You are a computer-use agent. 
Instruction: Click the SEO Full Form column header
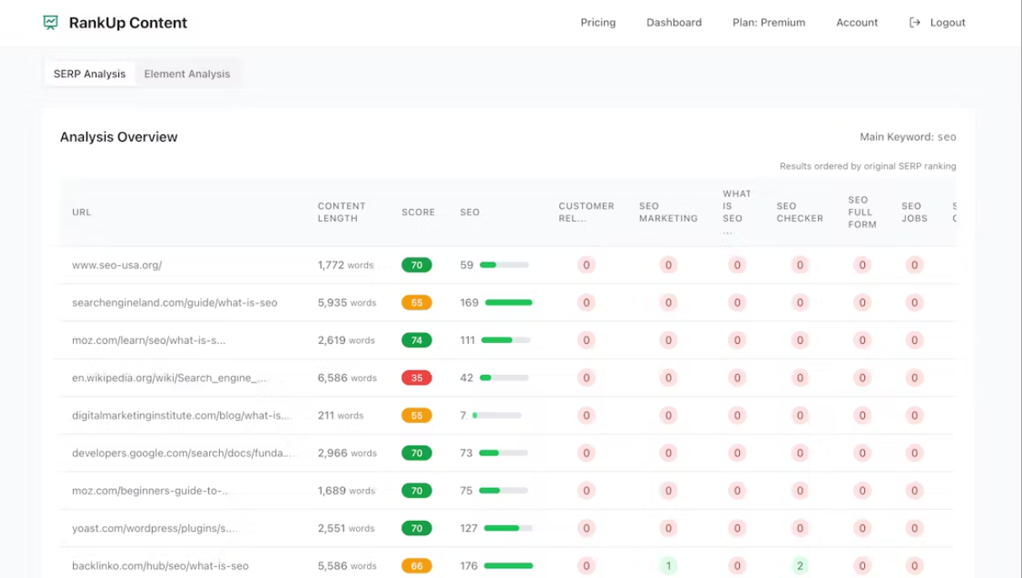pyautogui.click(x=862, y=212)
